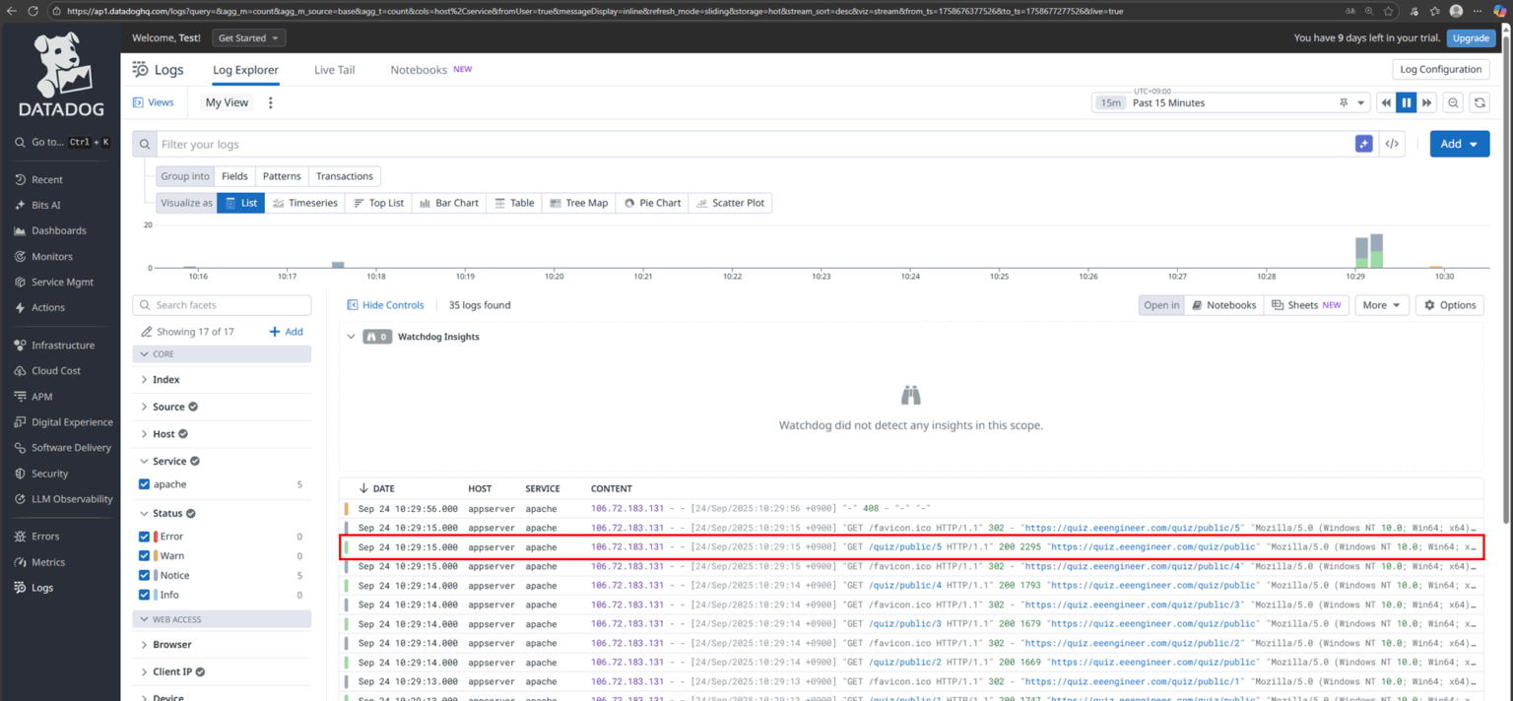Screen dimensions: 1513x701
Task: Open the Patterns grouping tab
Action: (x=282, y=176)
